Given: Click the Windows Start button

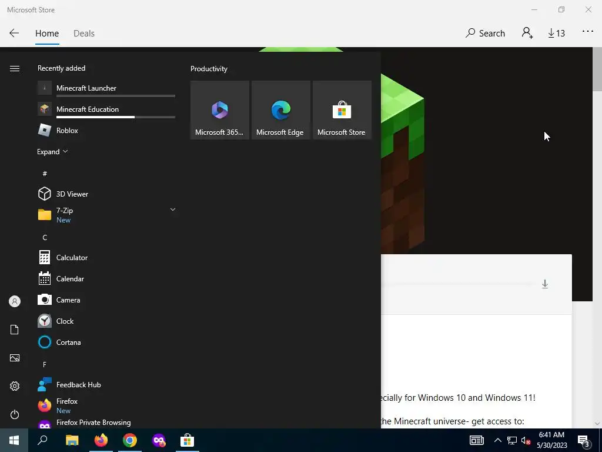Looking at the screenshot, I should point(14,440).
